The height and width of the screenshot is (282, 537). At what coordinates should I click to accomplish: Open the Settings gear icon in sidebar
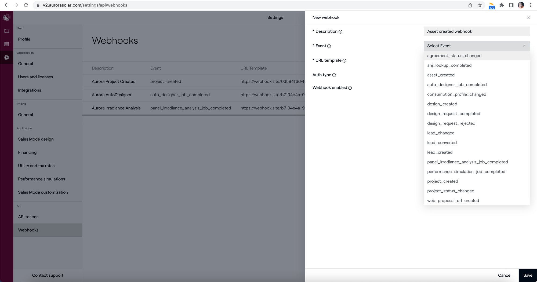coord(7,57)
